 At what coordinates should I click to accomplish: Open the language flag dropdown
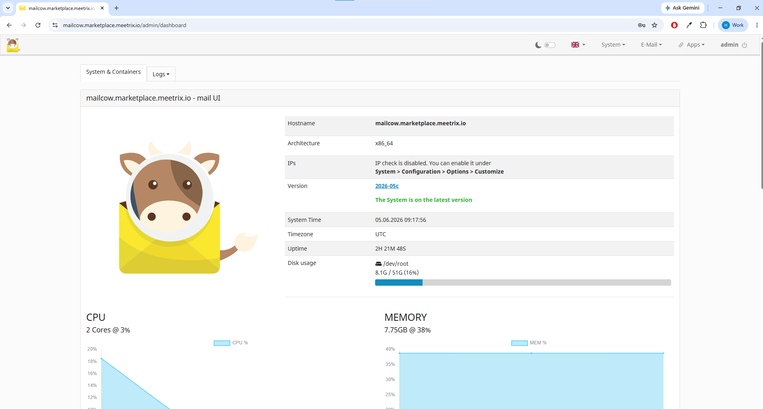[x=578, y=45]
